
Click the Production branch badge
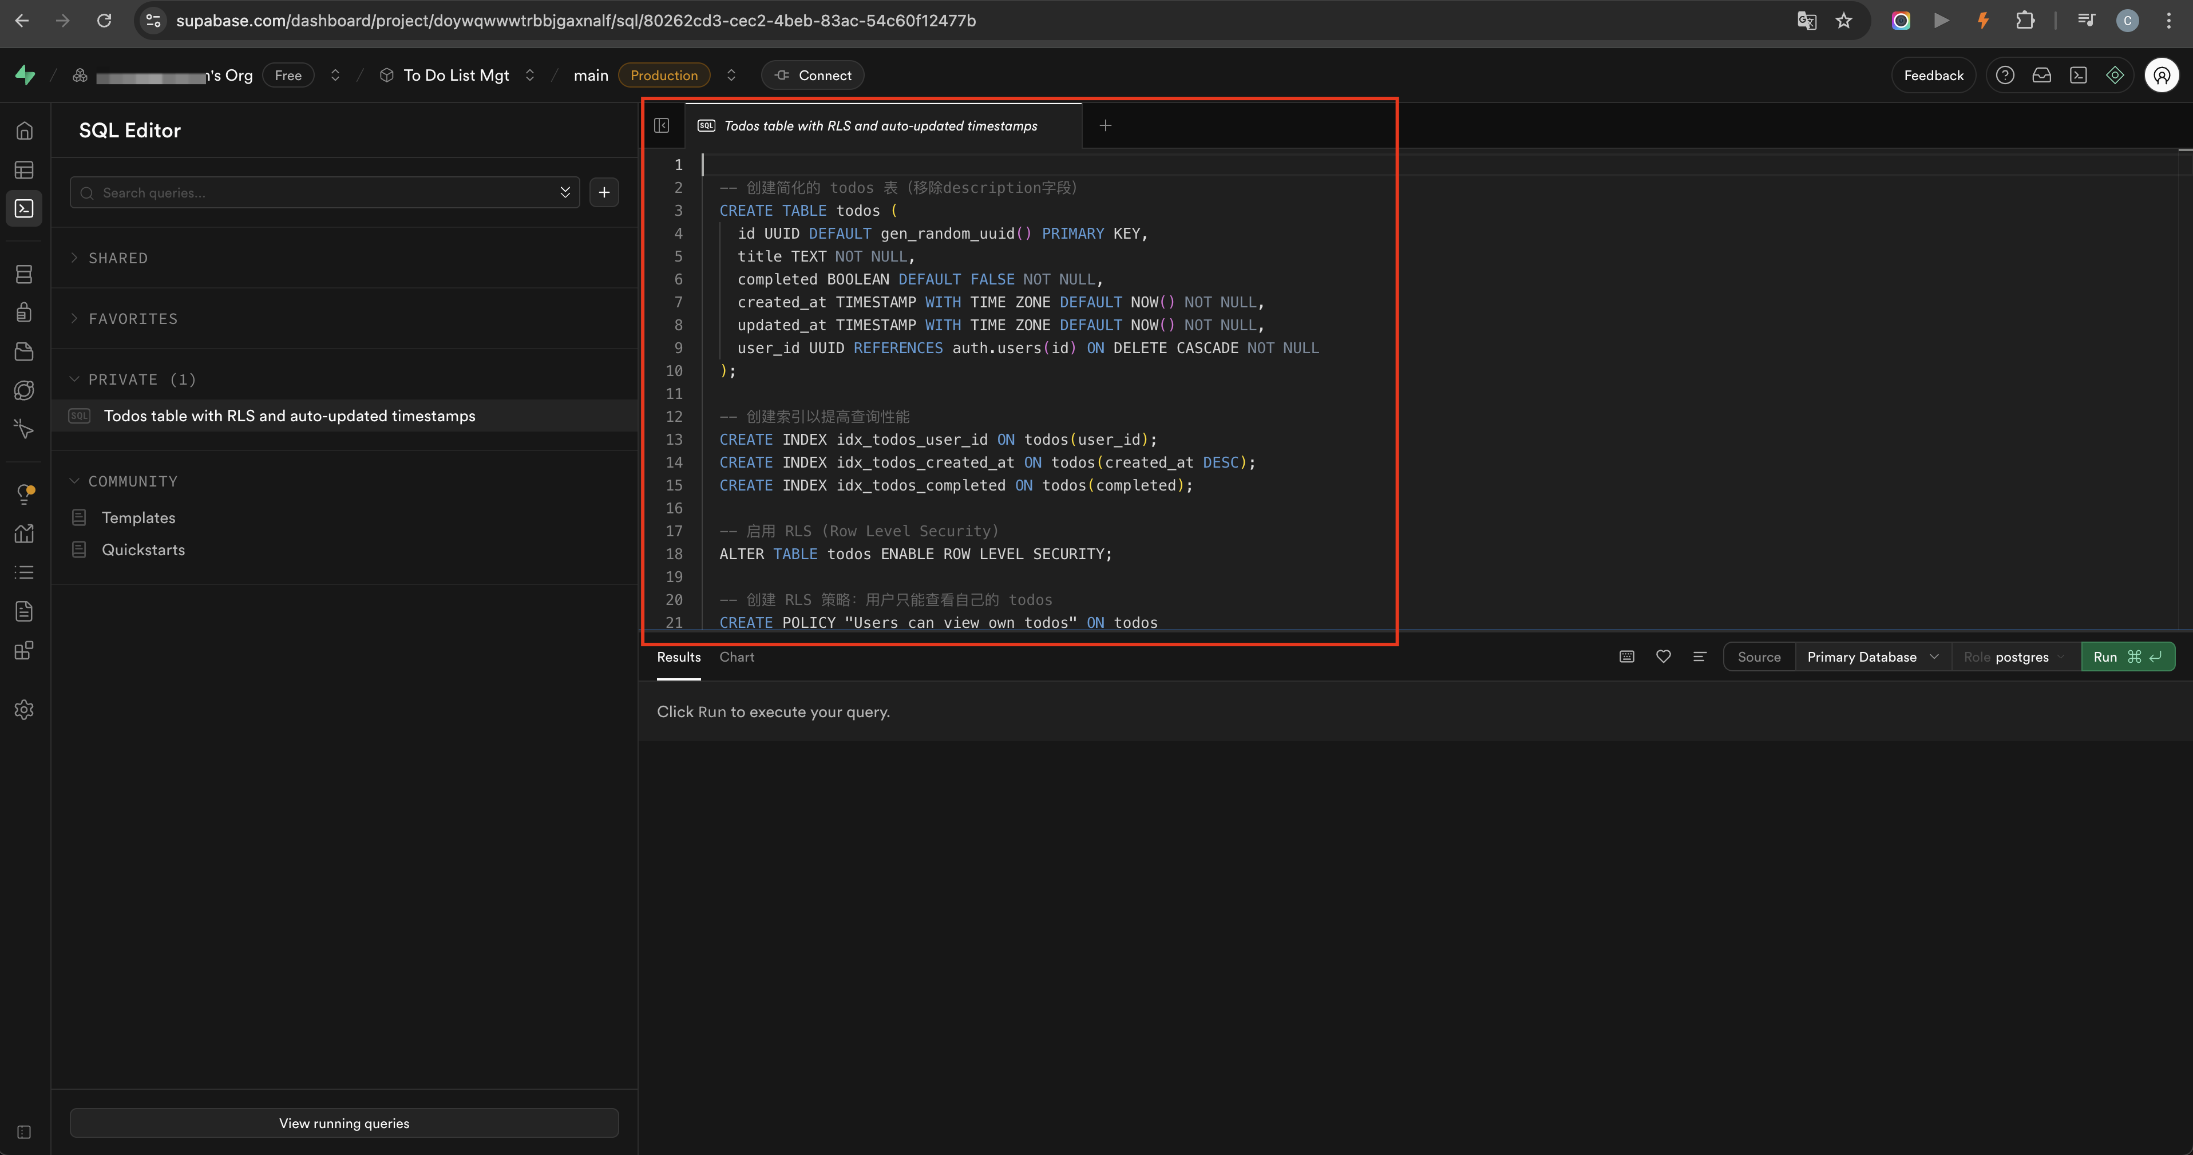click(664, 75)
